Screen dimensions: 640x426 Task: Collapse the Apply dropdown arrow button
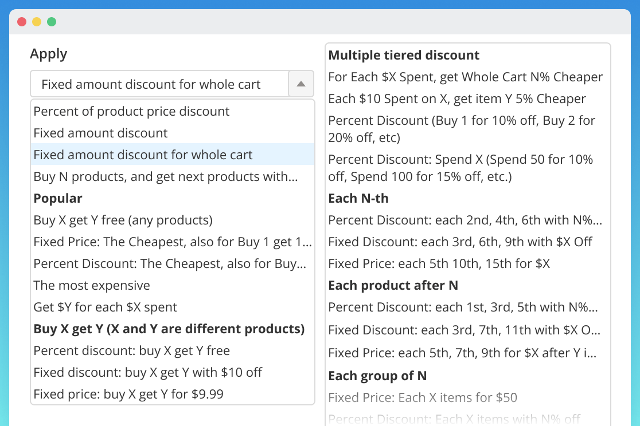[x=301, y=85]
